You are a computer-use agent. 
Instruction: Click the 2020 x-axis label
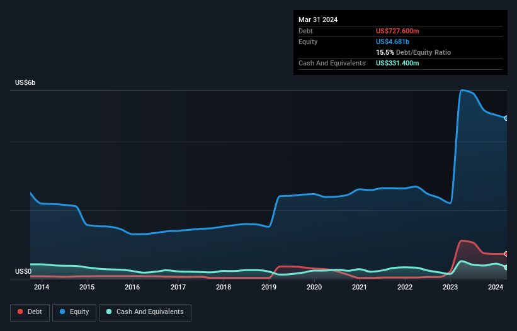(314, 287)
